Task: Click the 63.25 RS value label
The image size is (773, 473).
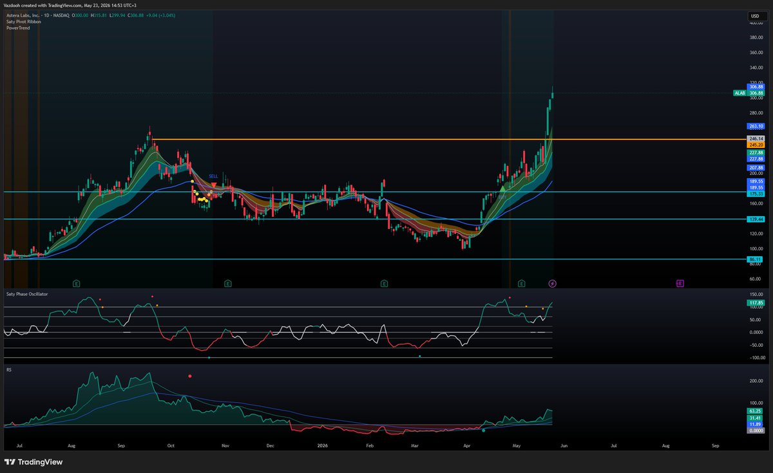Action: click(x=756, y=410)
